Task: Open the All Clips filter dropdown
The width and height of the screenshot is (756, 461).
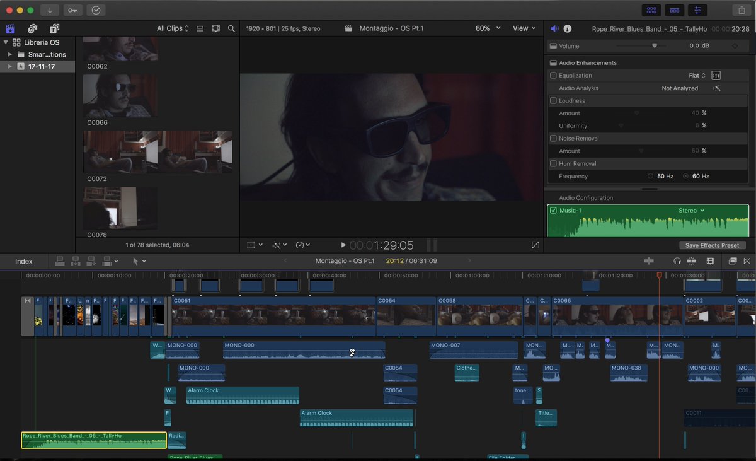Action: [x=173, y=28]
